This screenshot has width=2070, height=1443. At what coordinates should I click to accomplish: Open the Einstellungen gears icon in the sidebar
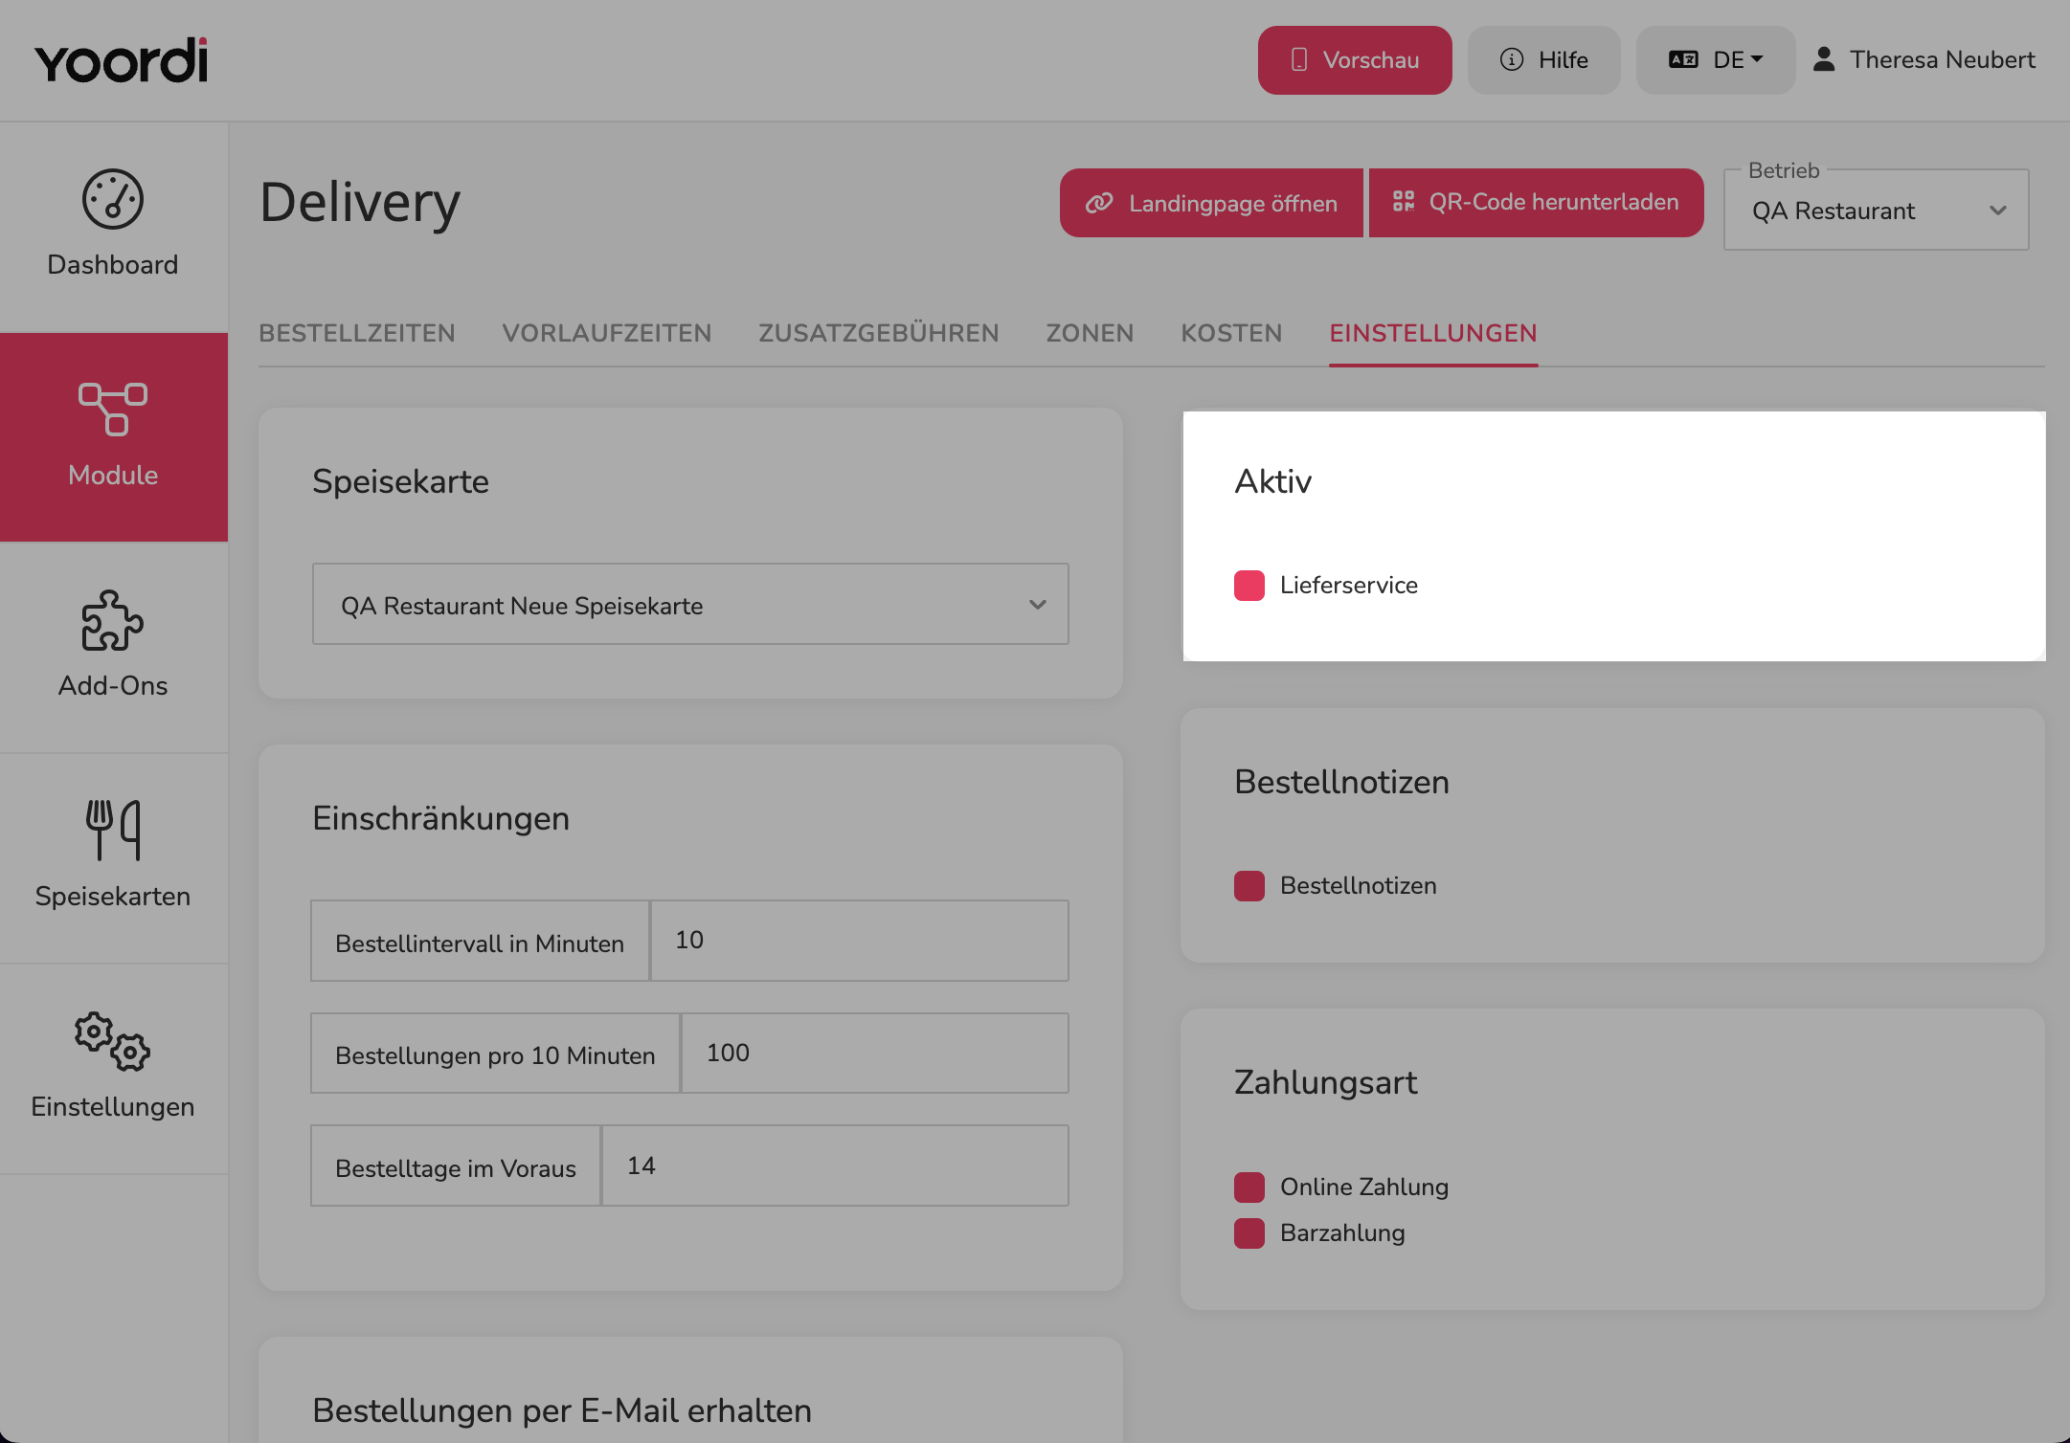coord(113,1041)
